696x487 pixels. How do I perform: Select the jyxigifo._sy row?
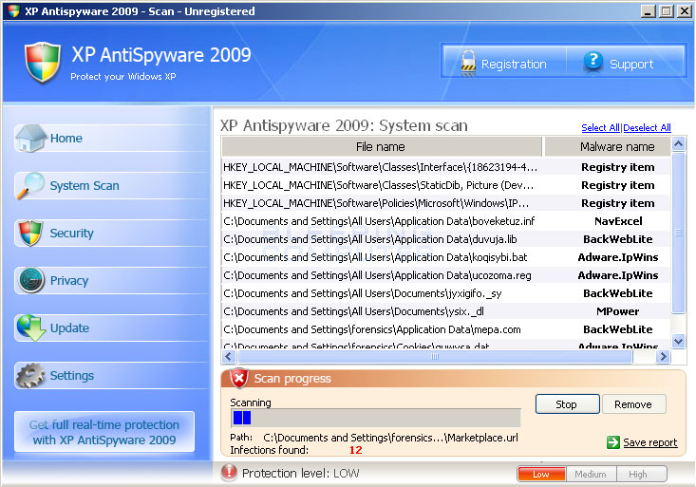pyautogui.click(x=445, y=293)
